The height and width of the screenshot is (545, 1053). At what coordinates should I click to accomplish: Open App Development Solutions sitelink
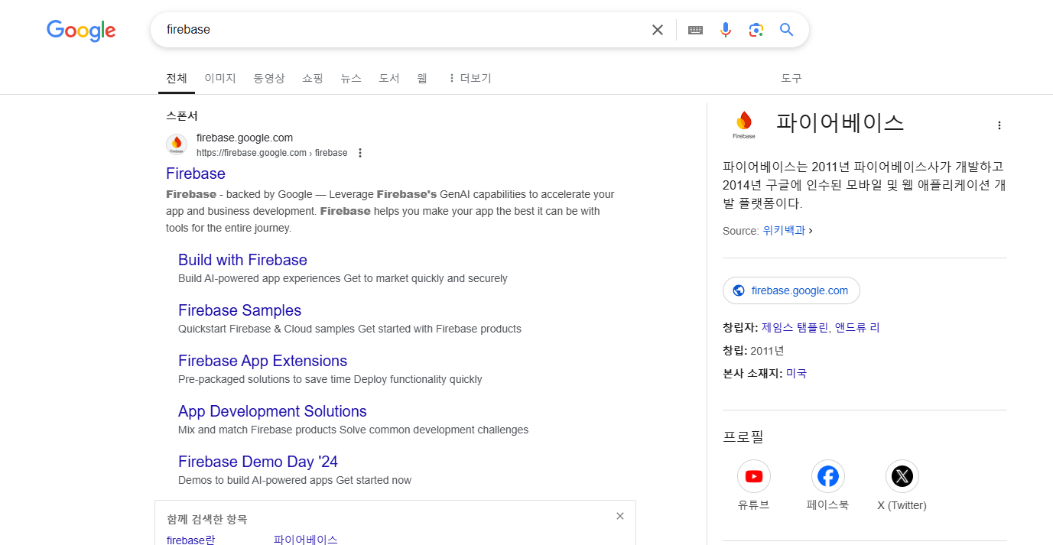pyautogui.click(x=272, y=411)
